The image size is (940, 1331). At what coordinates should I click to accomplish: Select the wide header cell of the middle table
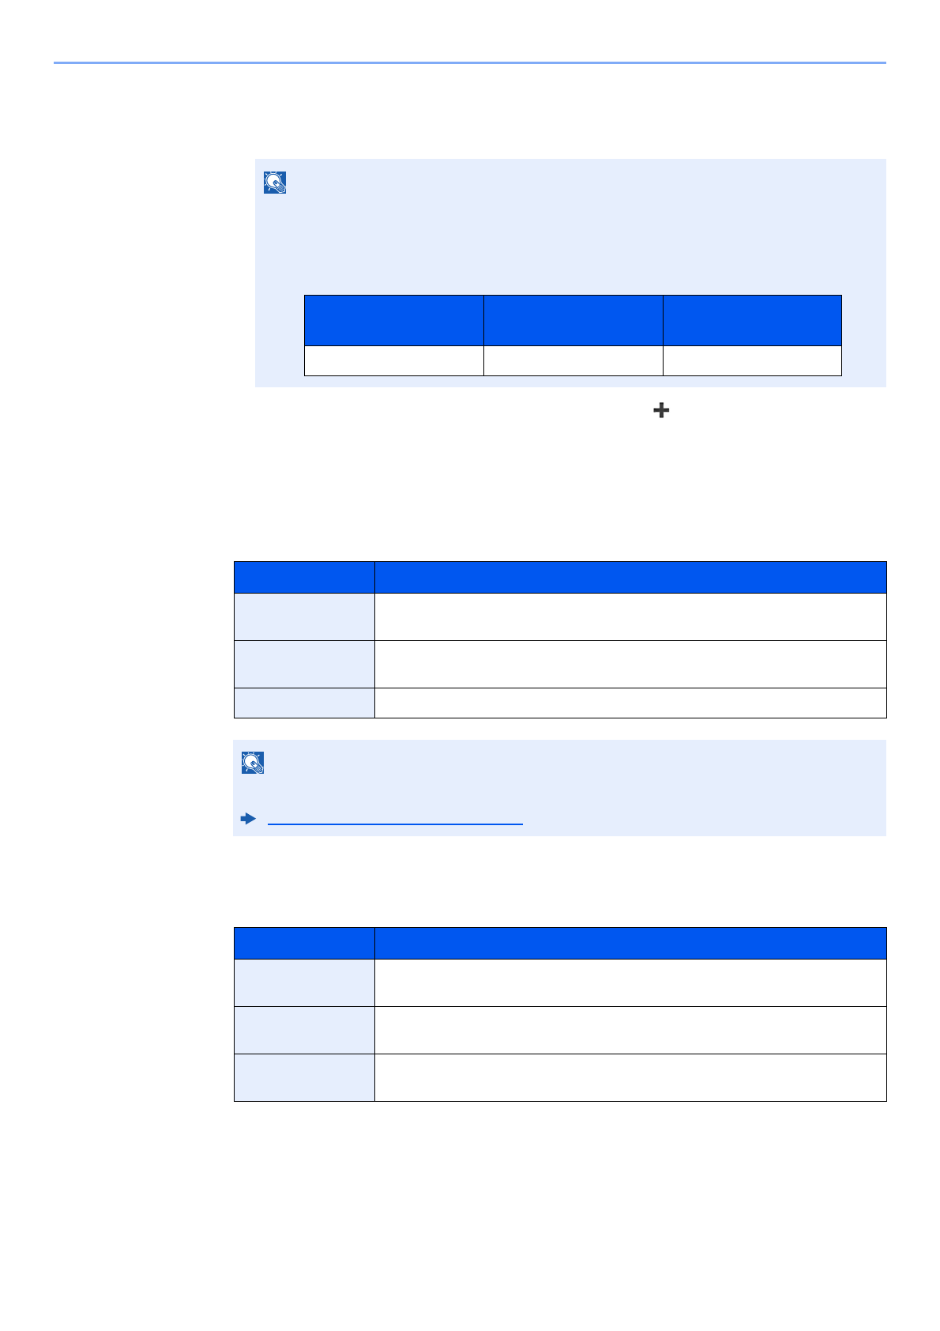(x=630, y=577)
